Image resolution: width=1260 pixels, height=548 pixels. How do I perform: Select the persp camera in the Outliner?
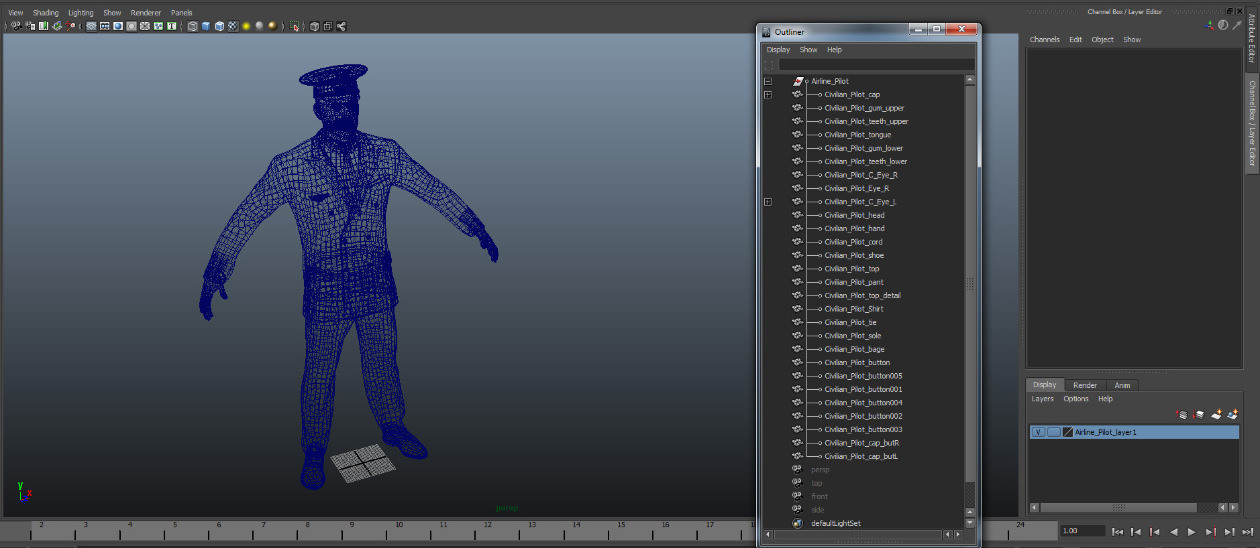(x=820, y=470)
